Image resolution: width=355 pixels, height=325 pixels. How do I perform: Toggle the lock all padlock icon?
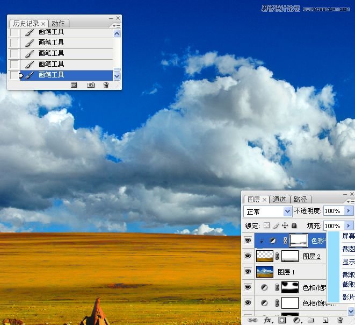(x=294, y=225)
